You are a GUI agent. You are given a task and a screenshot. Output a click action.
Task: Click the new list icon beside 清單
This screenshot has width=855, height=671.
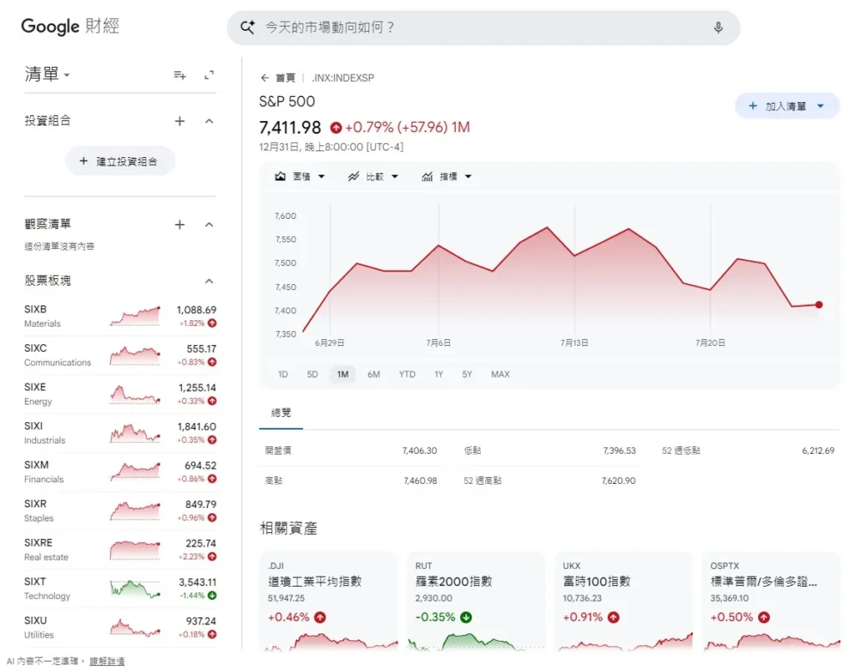[180, 74]
